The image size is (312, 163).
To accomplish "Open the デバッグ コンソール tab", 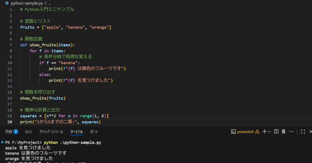I will point(51,132).
